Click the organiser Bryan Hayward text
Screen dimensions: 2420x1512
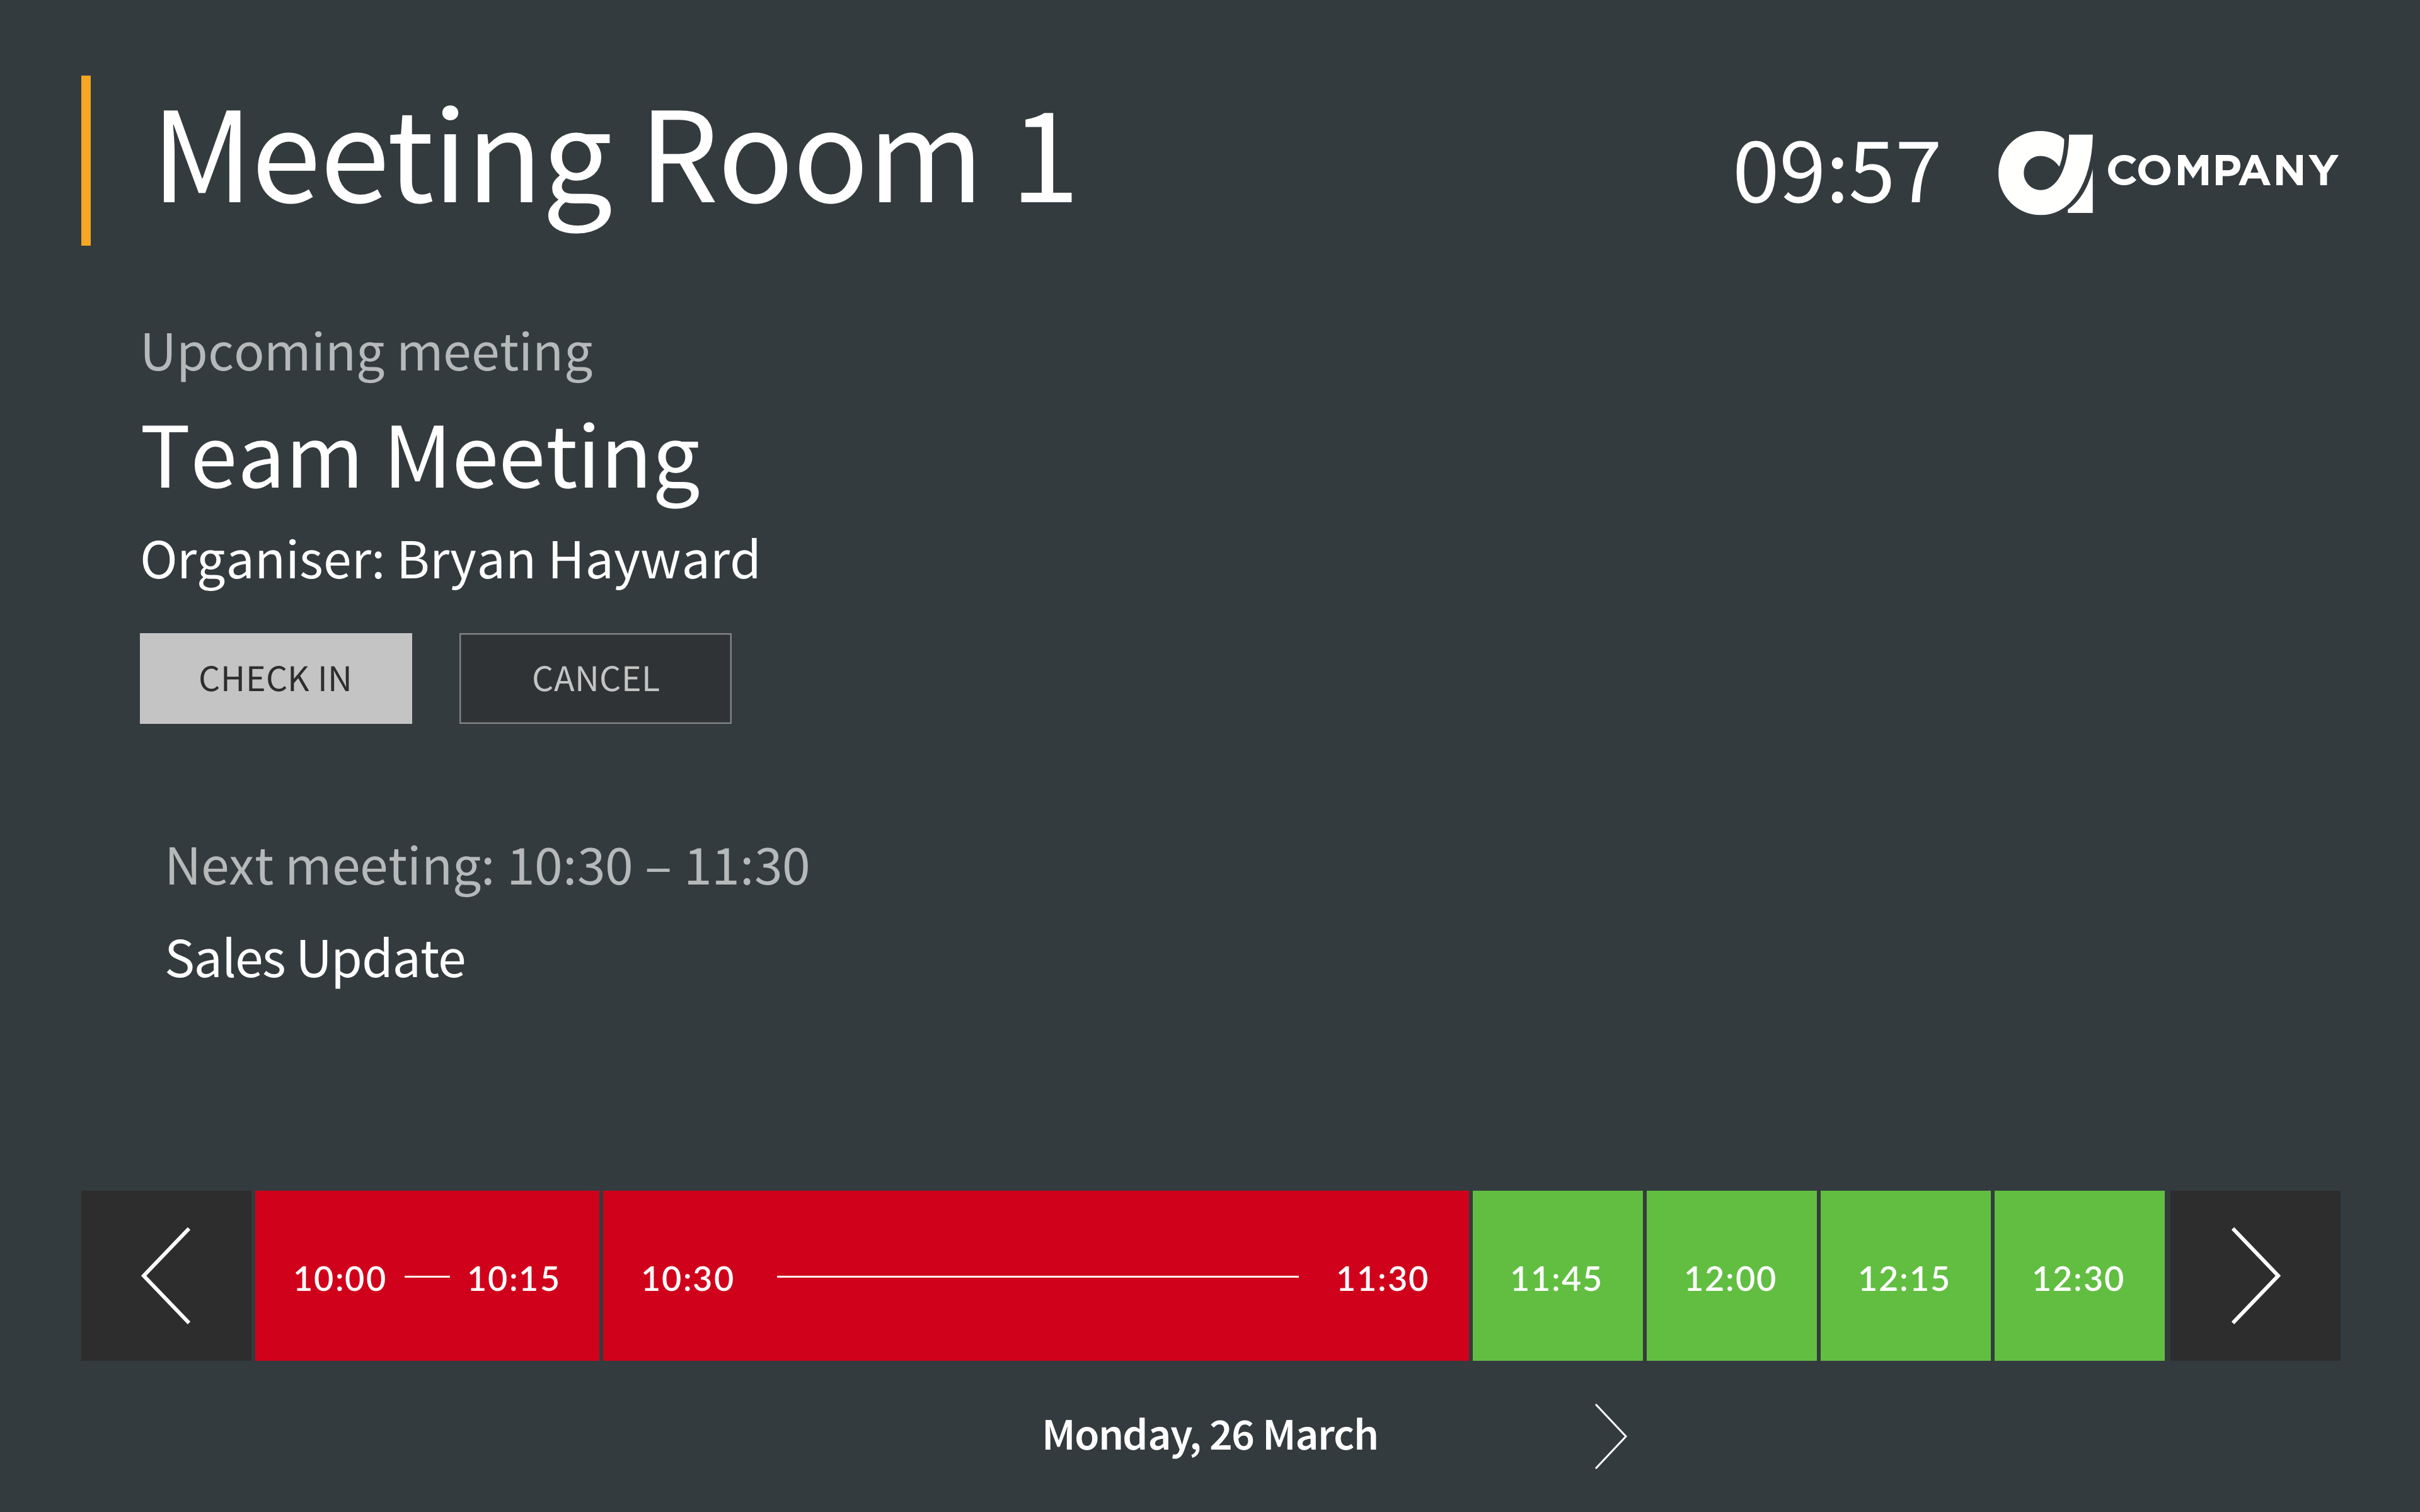point(450,560)
